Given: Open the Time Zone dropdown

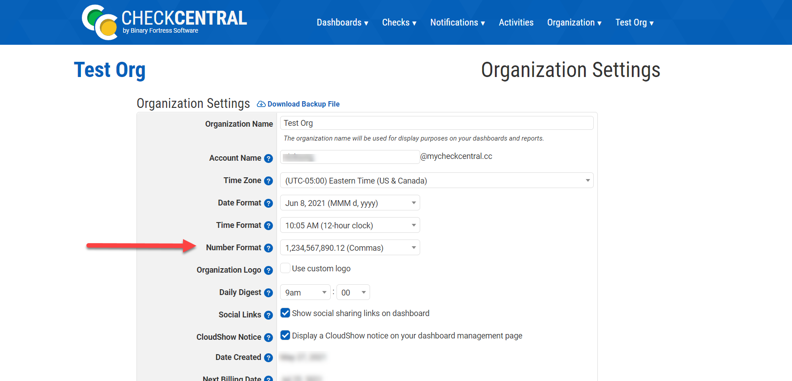Looking at the screenshot, I should point(436,180).
